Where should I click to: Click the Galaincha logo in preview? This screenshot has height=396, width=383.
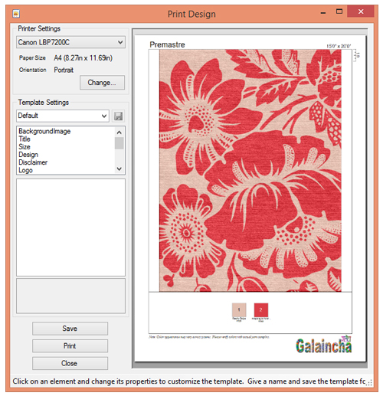323,345
